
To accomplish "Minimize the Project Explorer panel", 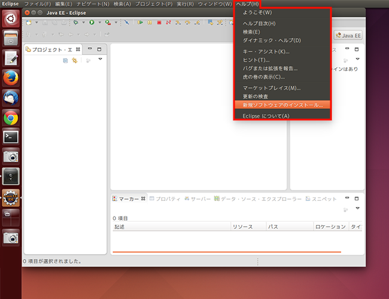I will (x=90, y=48).
